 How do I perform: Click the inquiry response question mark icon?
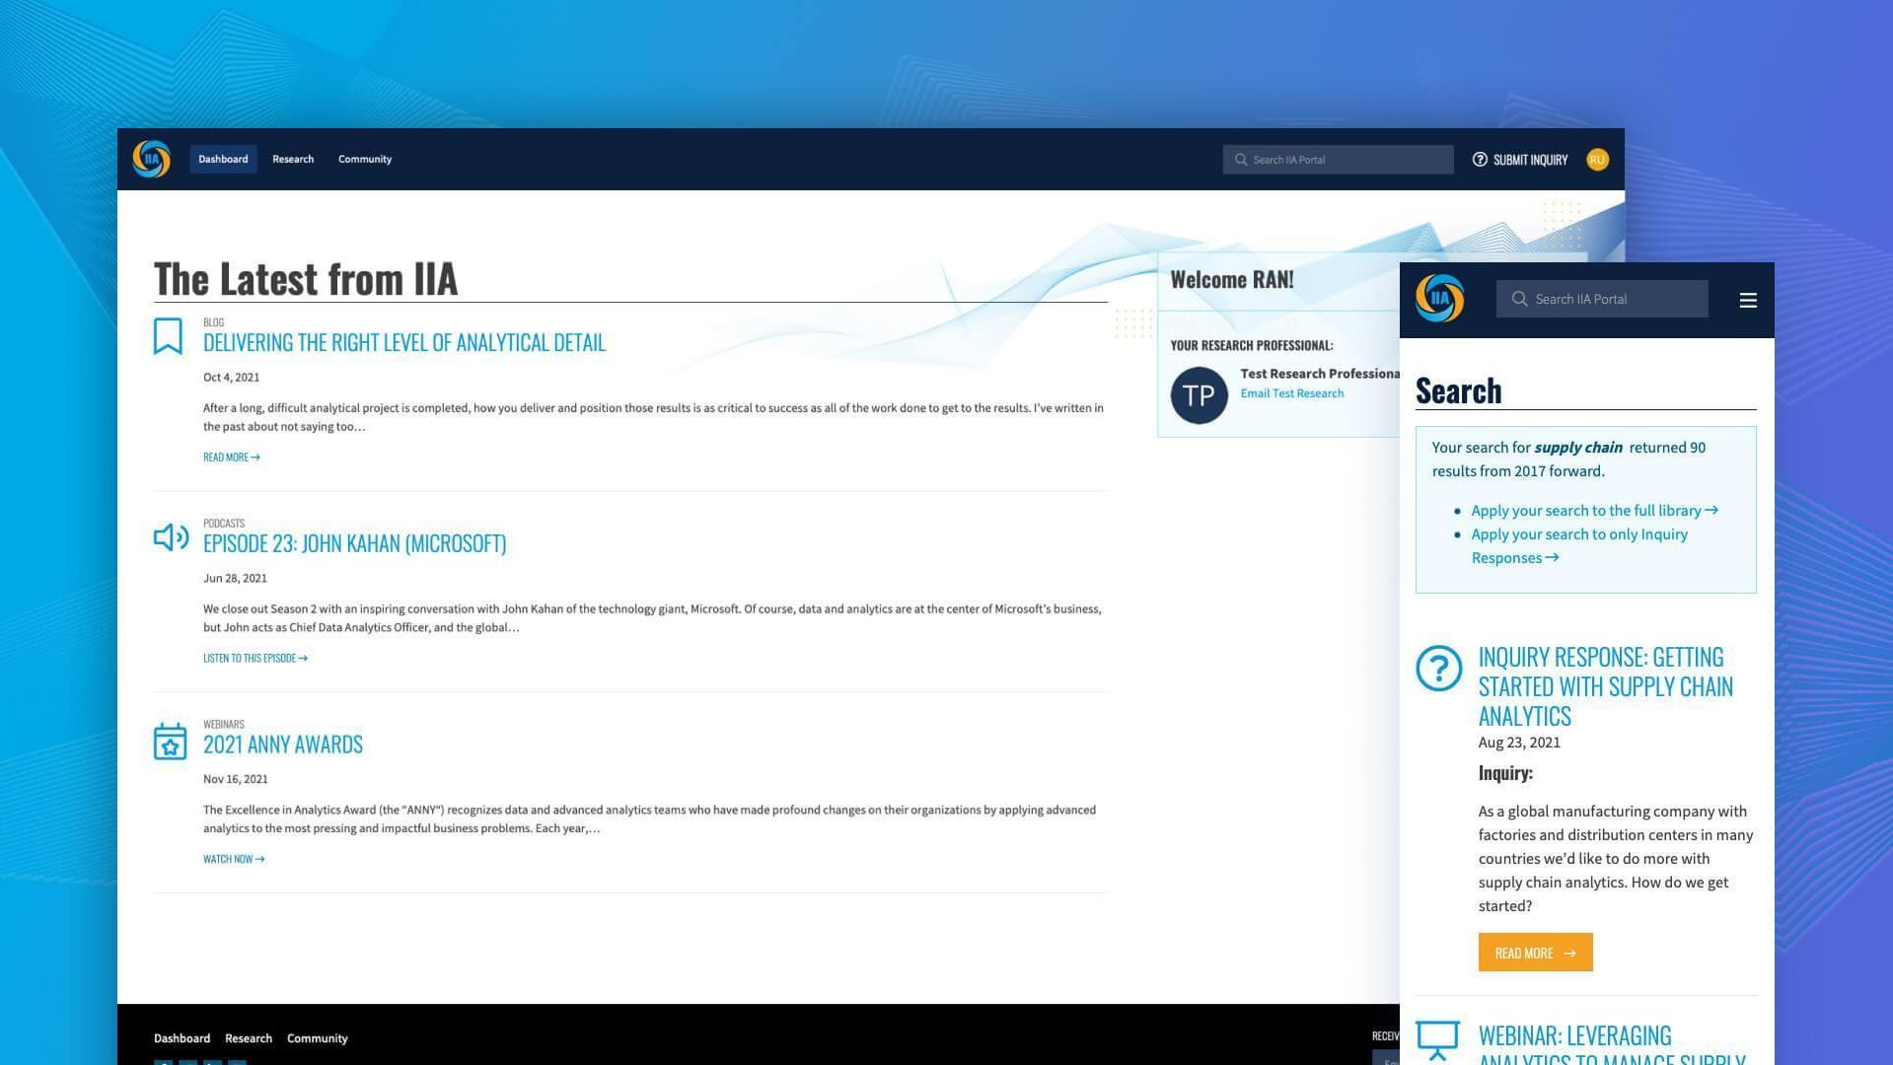point(1438,669)
